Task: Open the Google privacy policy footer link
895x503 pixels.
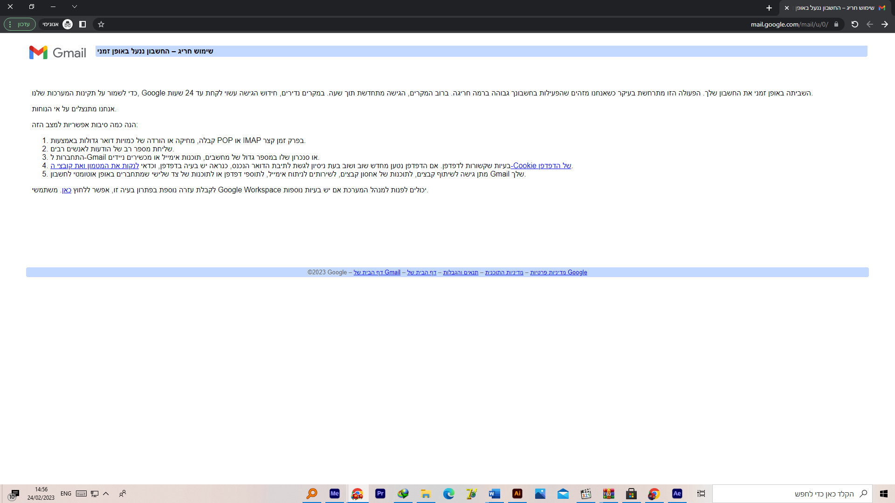Action: [x=558, y=272]
